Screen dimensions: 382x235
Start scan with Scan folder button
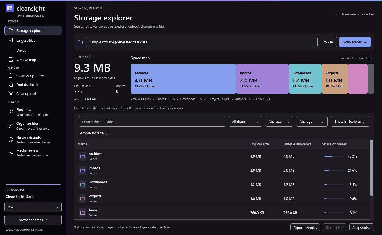tap(355, 42)
